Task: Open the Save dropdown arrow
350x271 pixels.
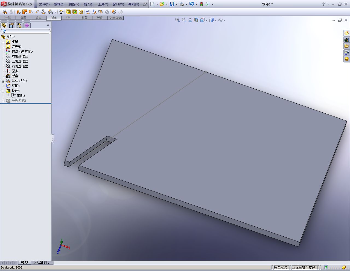Action: pyautogui.click(x=177, y=4)
